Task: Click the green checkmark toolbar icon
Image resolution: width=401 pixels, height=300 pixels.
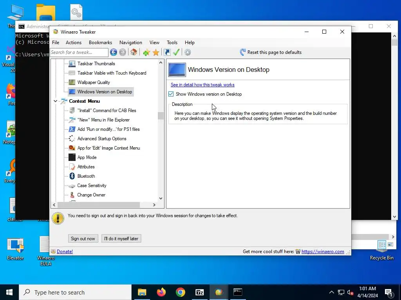Action: (176, 52)
